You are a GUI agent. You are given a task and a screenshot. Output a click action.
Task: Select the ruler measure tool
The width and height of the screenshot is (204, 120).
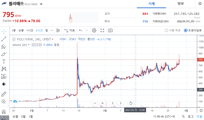[x=4, y=94]
